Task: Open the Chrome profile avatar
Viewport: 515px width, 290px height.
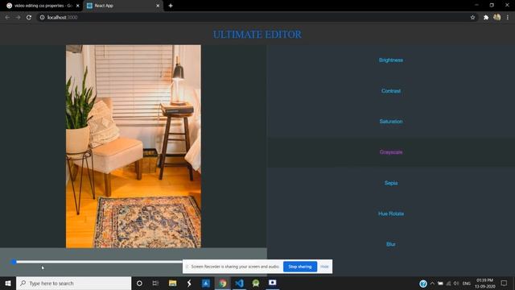Action: (497, 17)
